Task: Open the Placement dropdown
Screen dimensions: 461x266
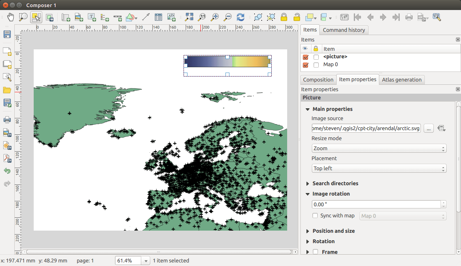Action: (379, 168)
